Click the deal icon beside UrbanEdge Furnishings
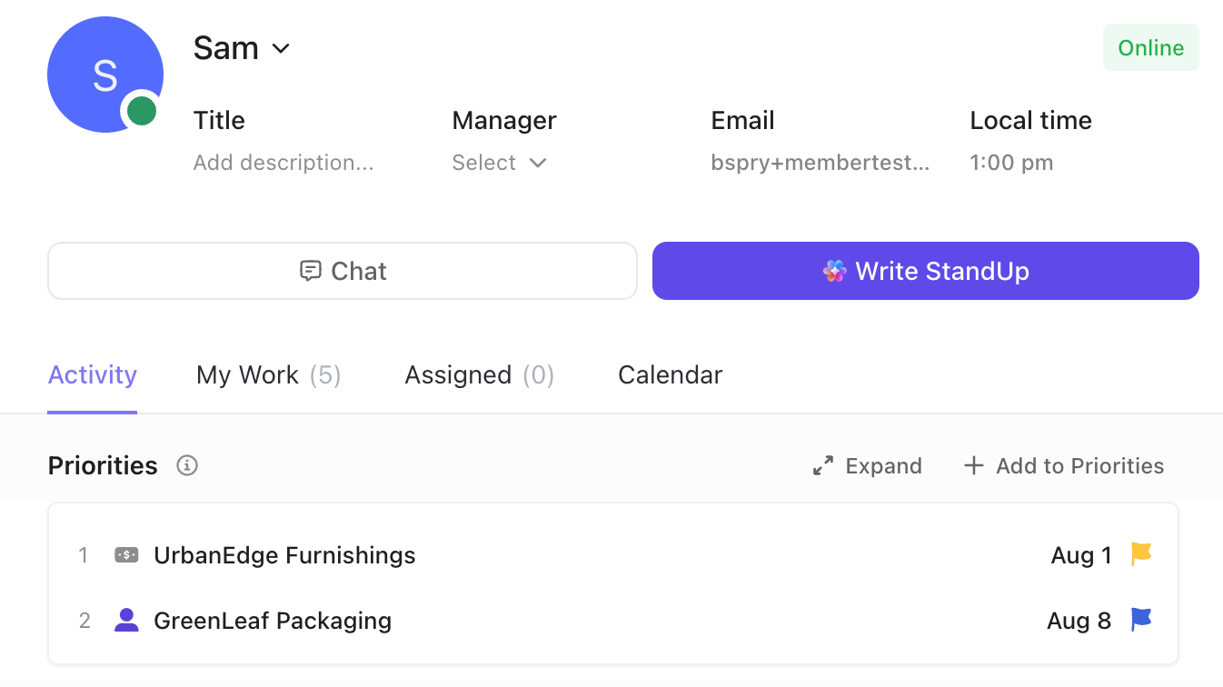This screenshot has width=1223, height=687. click(x=126, y=554)
